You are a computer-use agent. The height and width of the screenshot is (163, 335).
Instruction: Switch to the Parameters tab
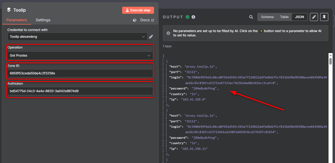click(x=17, y=20)
